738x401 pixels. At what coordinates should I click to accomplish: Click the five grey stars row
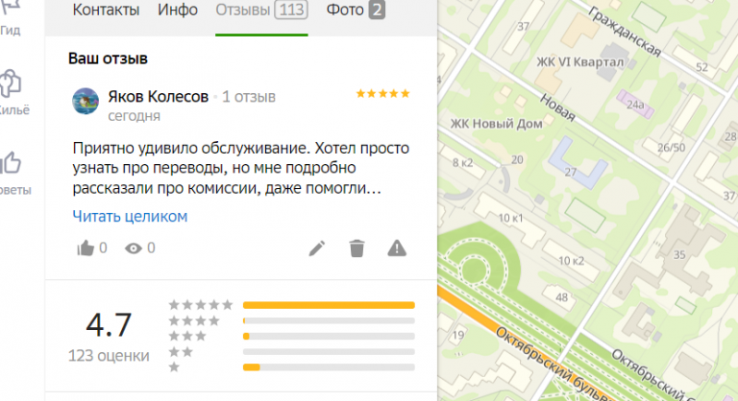[201, 305]
